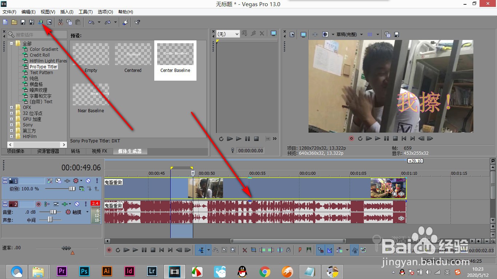
Task: Expand the GPU 加速 folder
Action: 12,119
